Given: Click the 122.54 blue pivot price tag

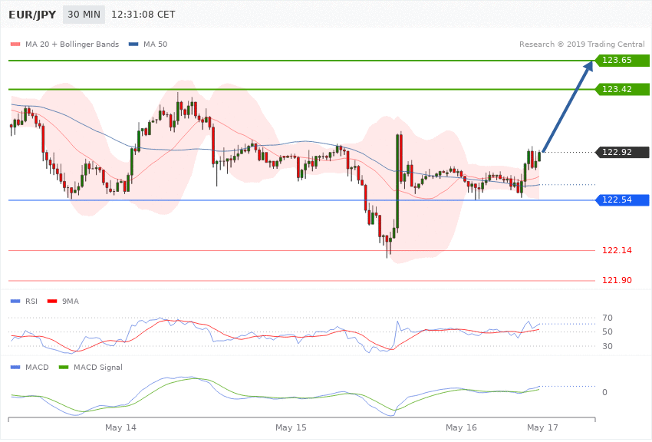Looking at the screenshot, I should tap(622, 200).
